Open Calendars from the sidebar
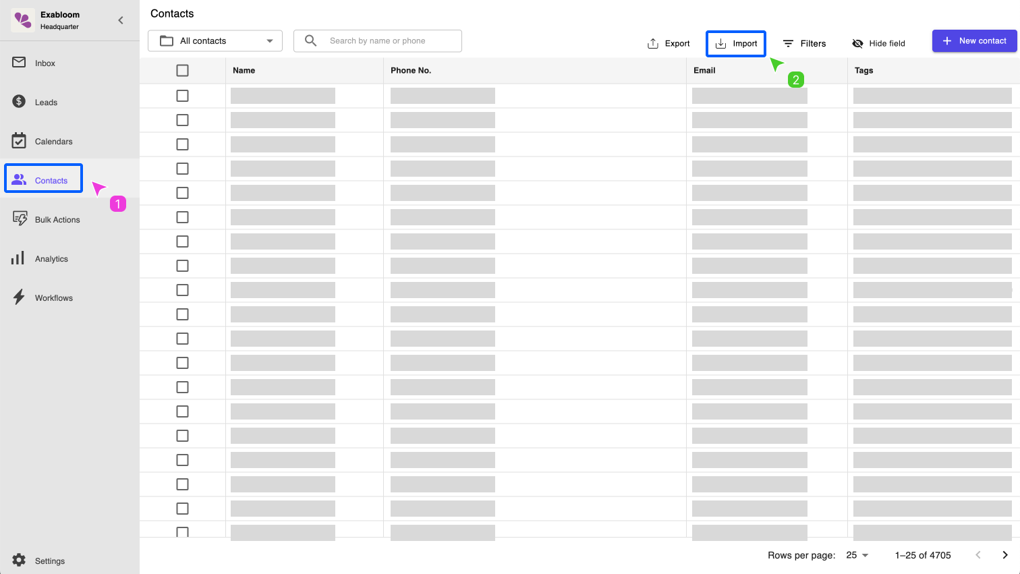Viewport: 1020px width, 574px height. point(53,141)
